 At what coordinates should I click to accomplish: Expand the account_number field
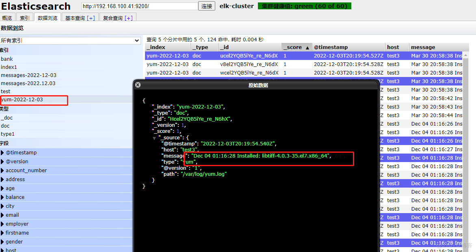coord(2,171)
